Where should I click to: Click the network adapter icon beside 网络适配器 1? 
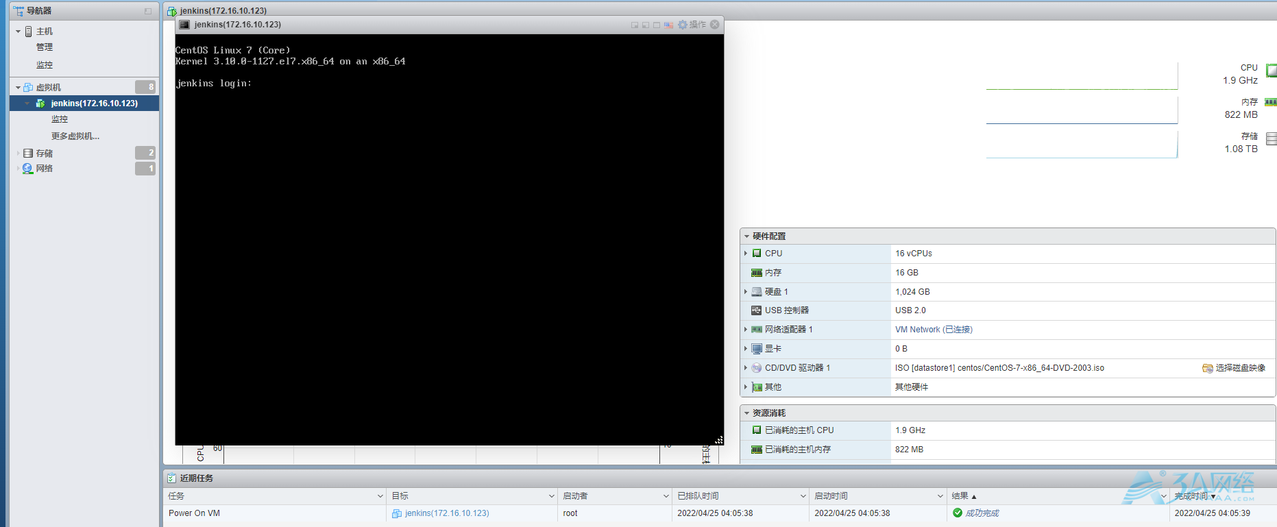757,330
